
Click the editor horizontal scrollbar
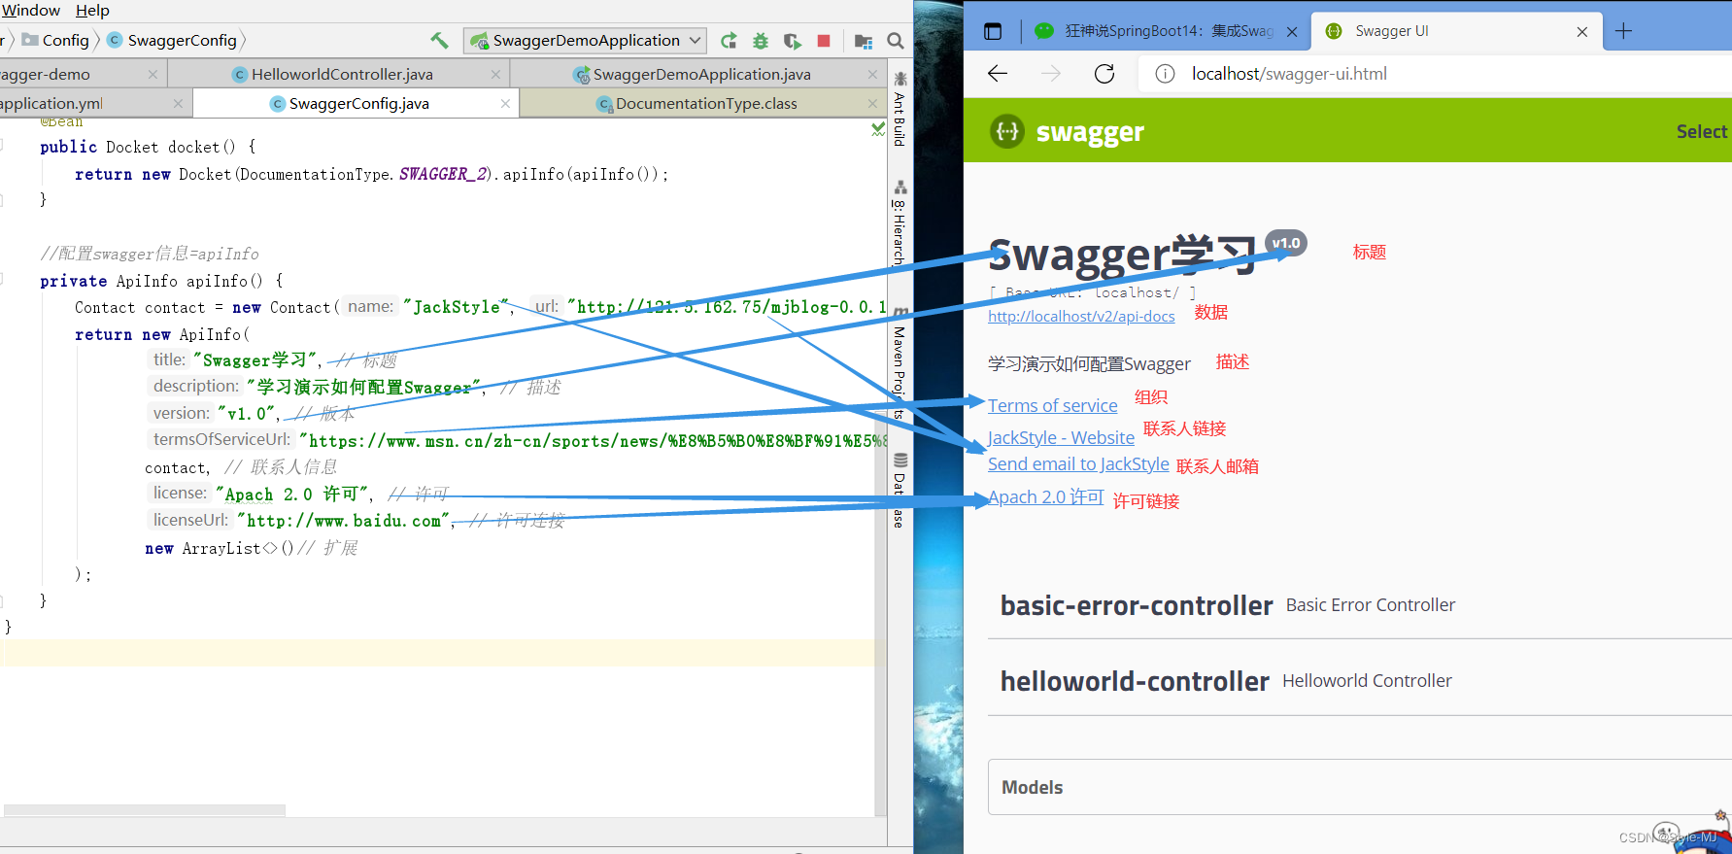click(x=145, y=810)
